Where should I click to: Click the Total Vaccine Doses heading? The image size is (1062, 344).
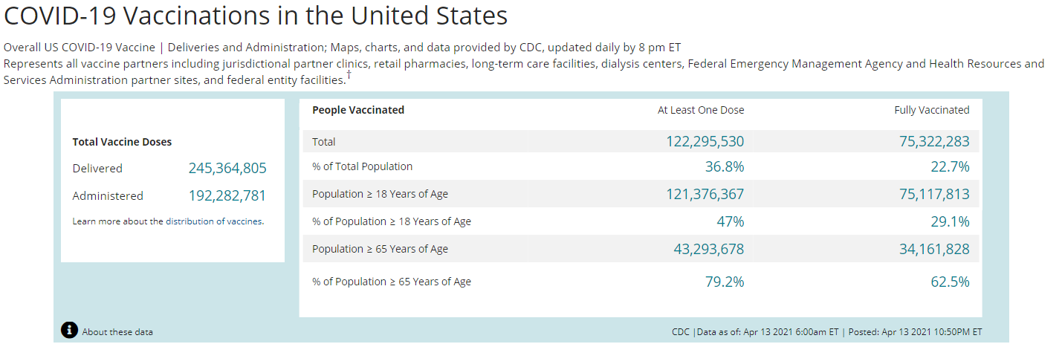coord(122,142)
